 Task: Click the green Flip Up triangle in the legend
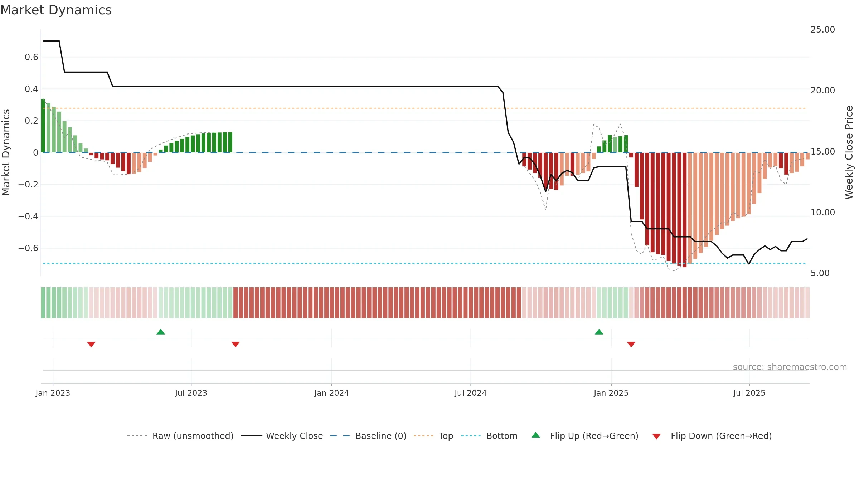coord(536,435)
